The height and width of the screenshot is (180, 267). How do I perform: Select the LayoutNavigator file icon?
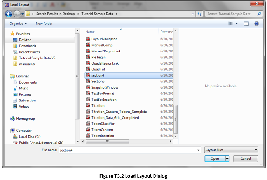[x=88, y=39]
